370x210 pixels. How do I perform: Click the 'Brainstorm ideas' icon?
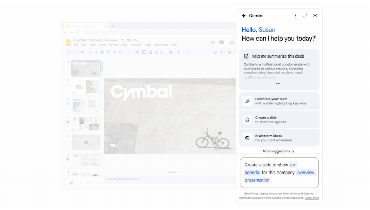(247, 138)
